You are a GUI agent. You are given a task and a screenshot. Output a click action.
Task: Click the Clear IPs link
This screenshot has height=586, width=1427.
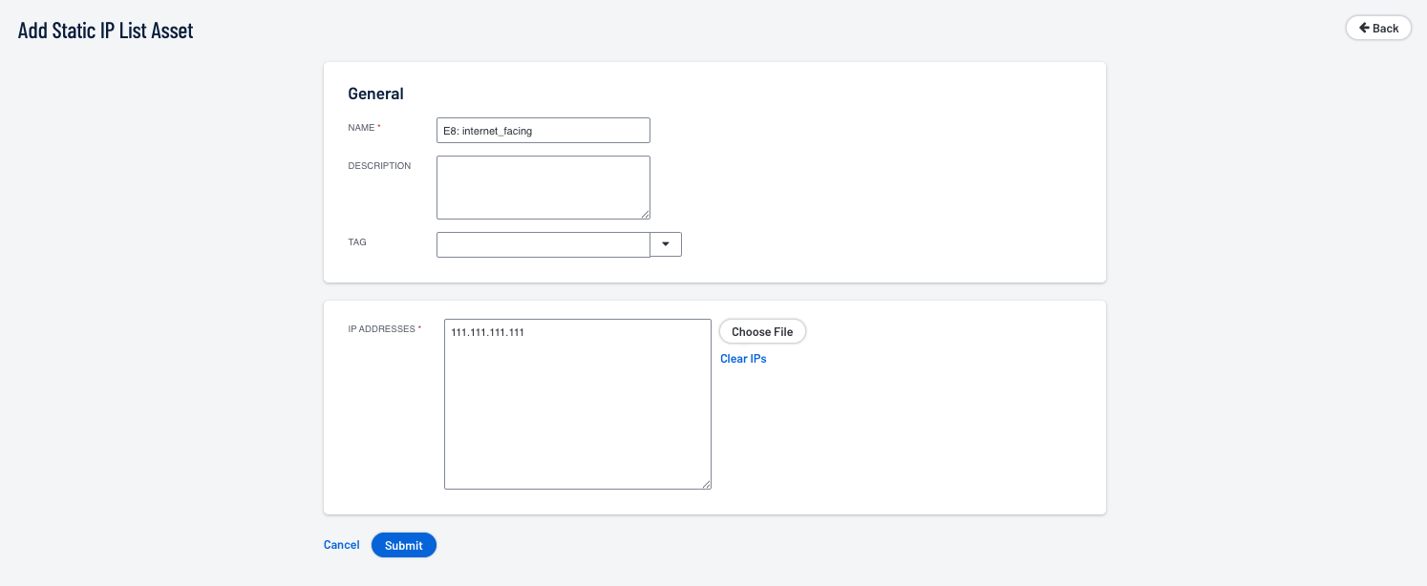point(743,359)
